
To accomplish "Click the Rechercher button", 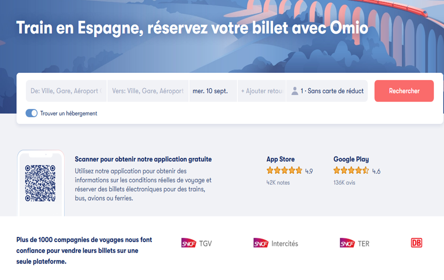I will [x=404, y=91].
